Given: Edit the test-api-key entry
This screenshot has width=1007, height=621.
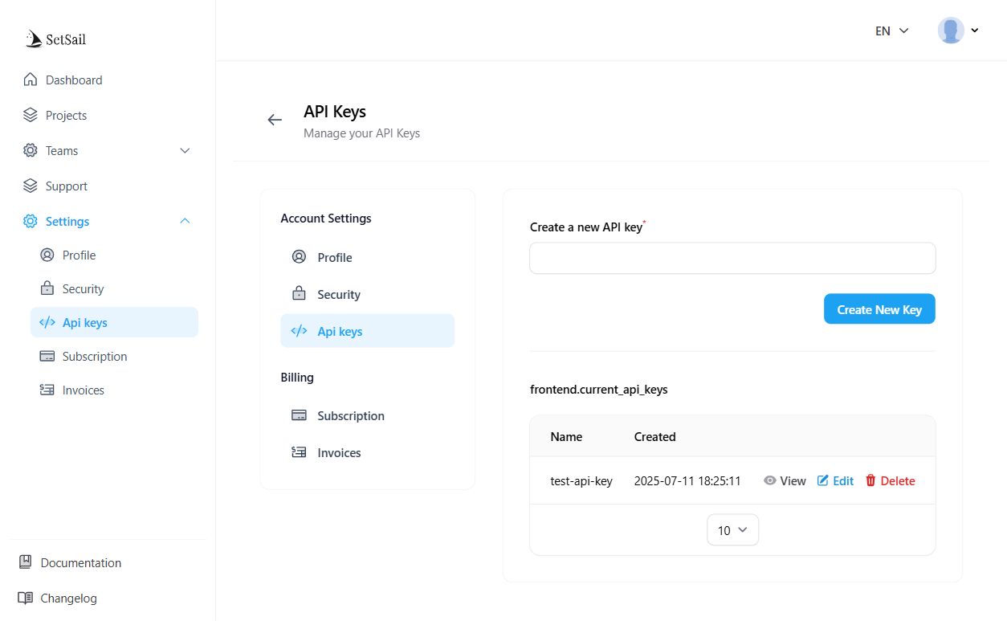Looking at the screenshot, I should (835, 481).
